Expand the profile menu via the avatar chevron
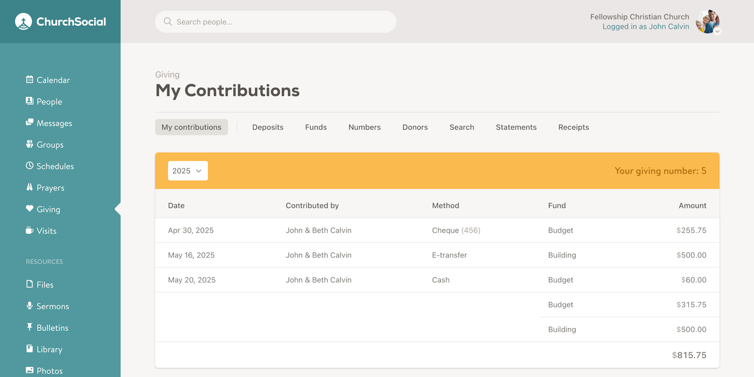Viewport: 754px width, 377px height. (x=717, y=31)
